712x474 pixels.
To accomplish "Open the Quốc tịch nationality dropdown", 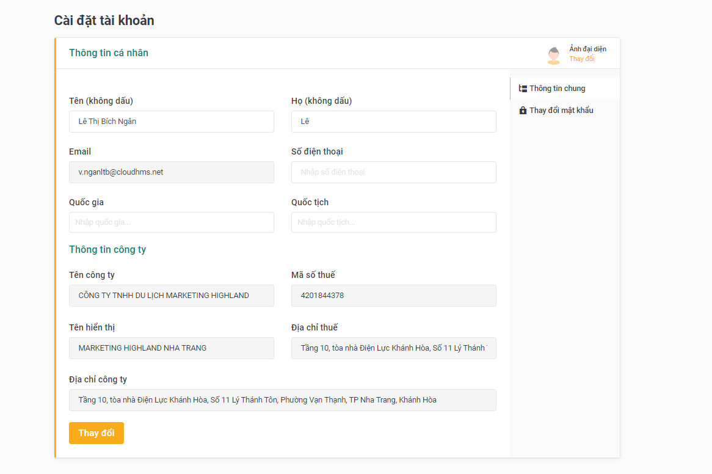I will click(x=394, y=222).
